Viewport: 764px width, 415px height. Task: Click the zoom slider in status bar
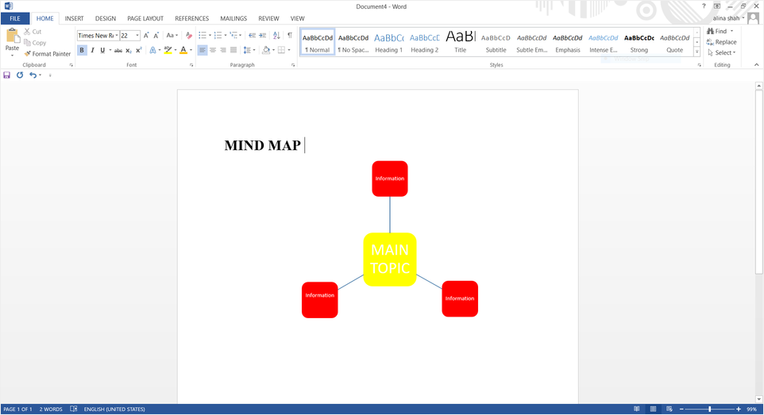tap(709, 409)
